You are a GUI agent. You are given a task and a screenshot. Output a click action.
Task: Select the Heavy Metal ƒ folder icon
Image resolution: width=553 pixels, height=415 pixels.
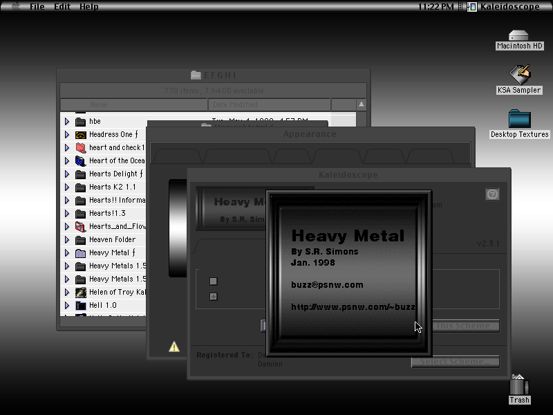point(80,253)
